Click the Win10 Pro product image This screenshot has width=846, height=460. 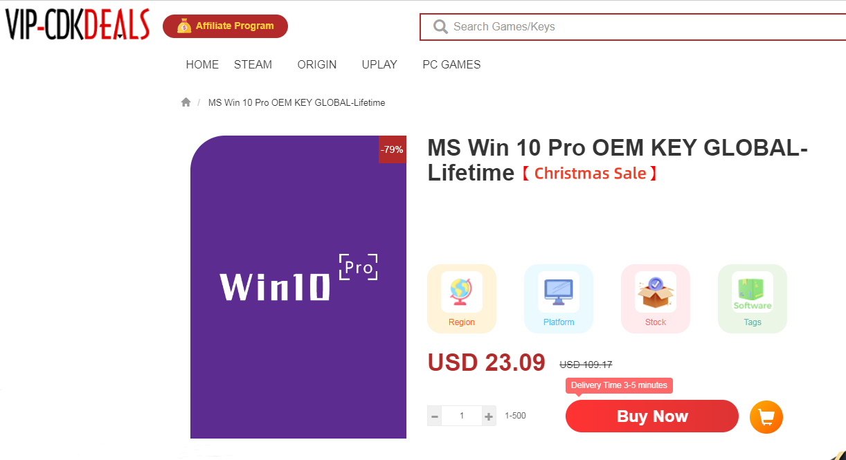[298, 287]
